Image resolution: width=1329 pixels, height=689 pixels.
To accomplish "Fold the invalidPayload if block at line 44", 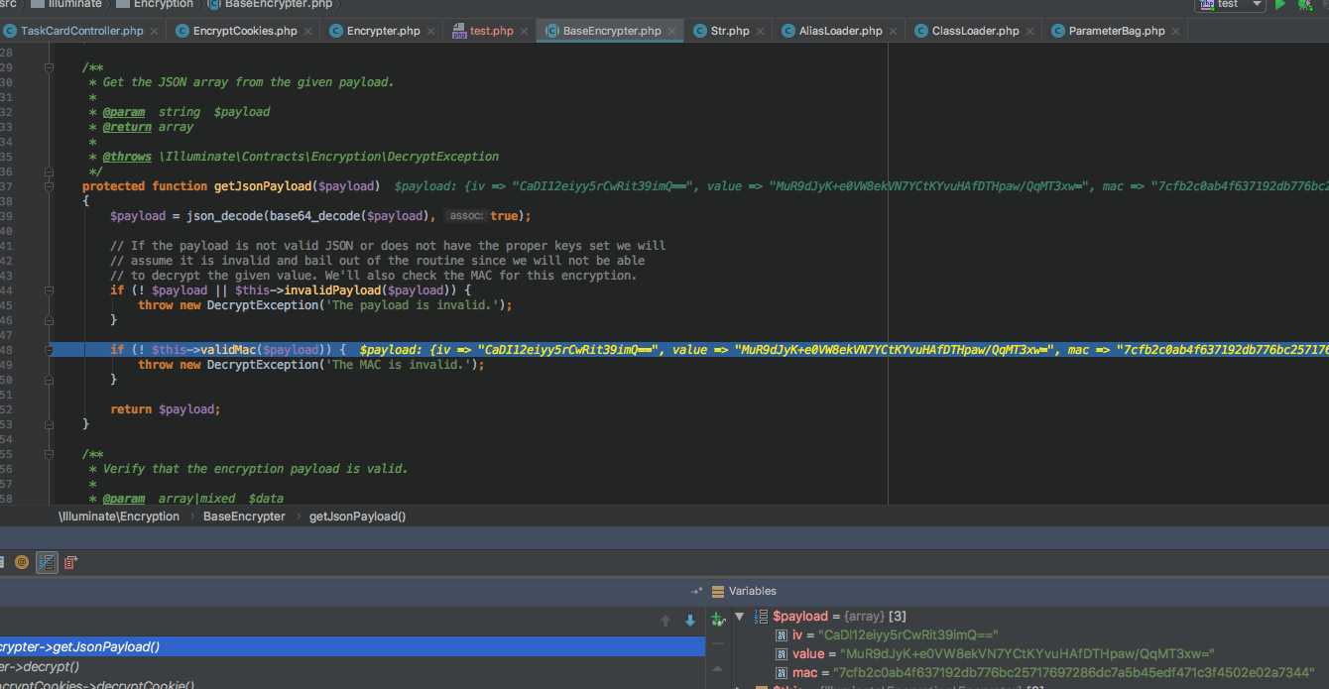I will pos(48,290).
